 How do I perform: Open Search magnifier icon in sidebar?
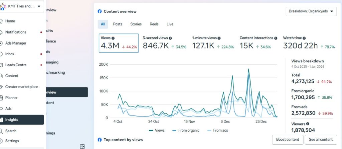click(x=2, y=131)
